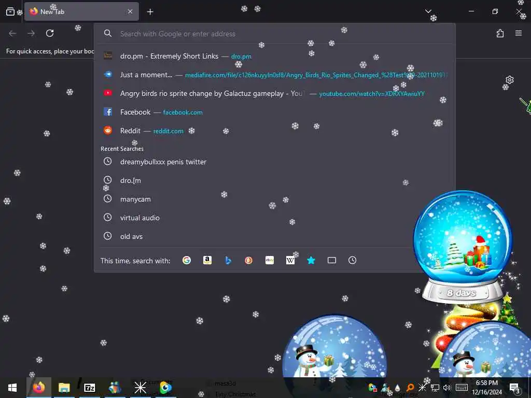Select recent search 'virtual audio'
The height and width of the screenshot is (398, 531).
274,218
